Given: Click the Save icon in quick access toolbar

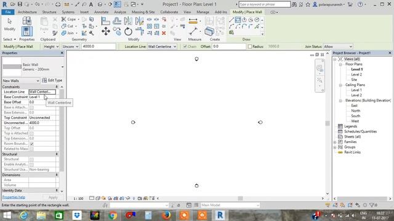Looking at the screenshot, I should [x=20, y=4].
